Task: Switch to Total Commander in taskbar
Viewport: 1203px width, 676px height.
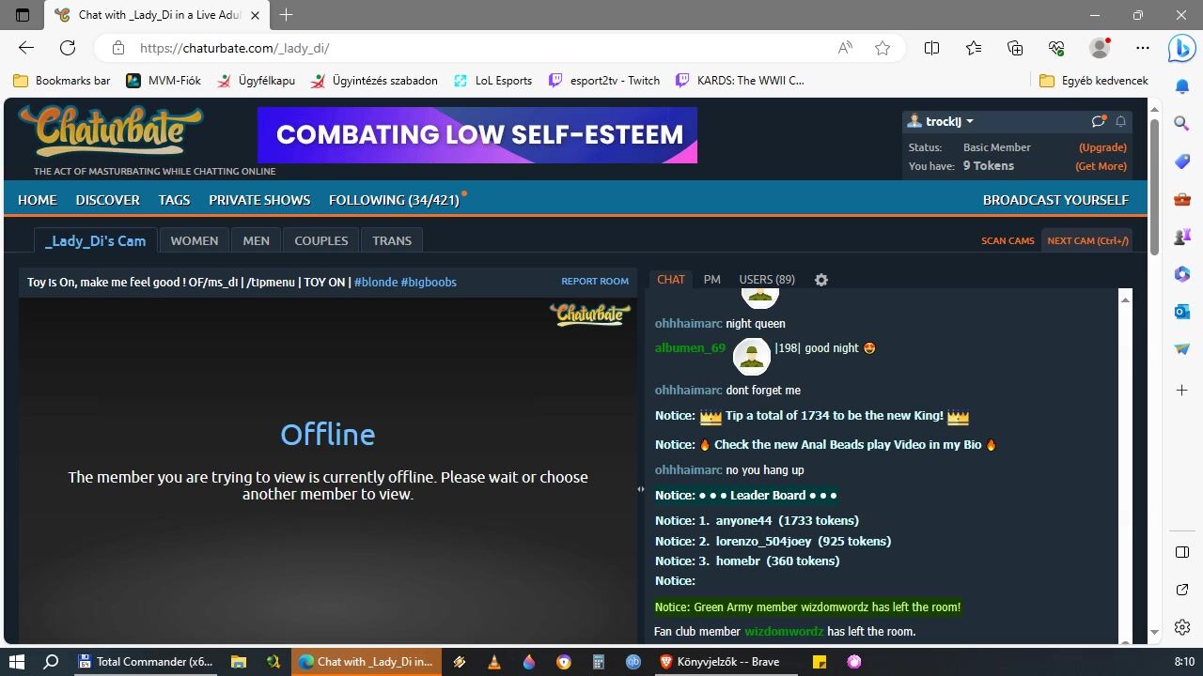Action: [146, 661]
